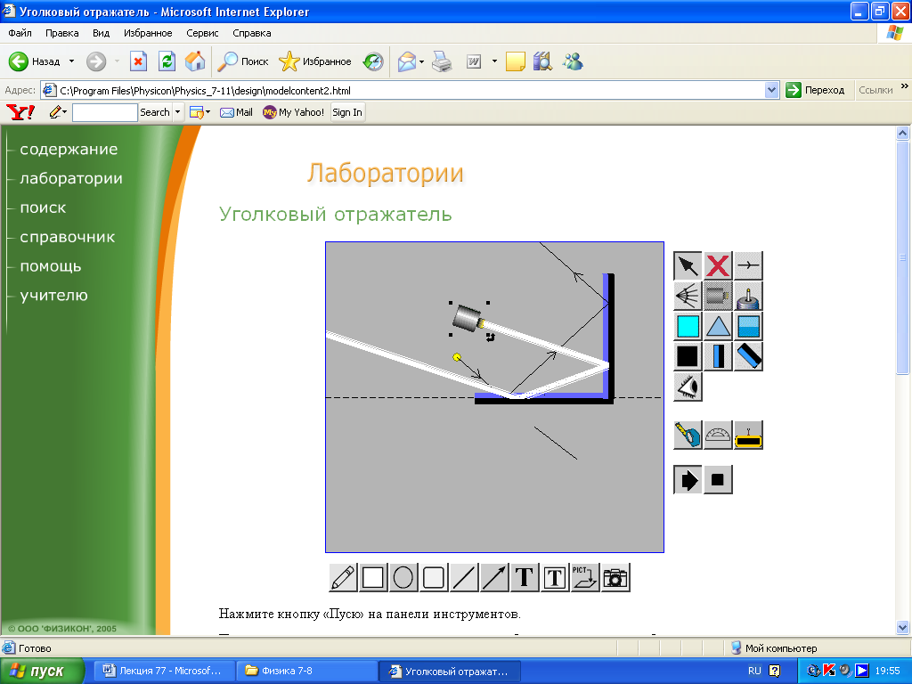Click the My Yahoo! button

(x=293, y=112)
